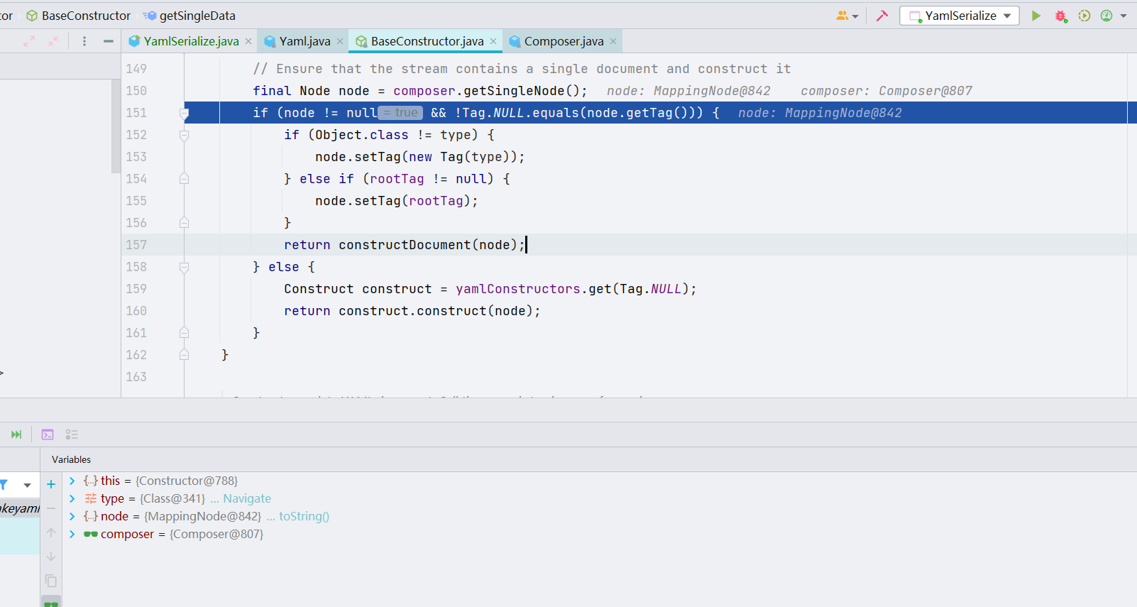This screenshot has height=607, width=1137.
Task: Run with Coverage icon
Action: 1084,16
